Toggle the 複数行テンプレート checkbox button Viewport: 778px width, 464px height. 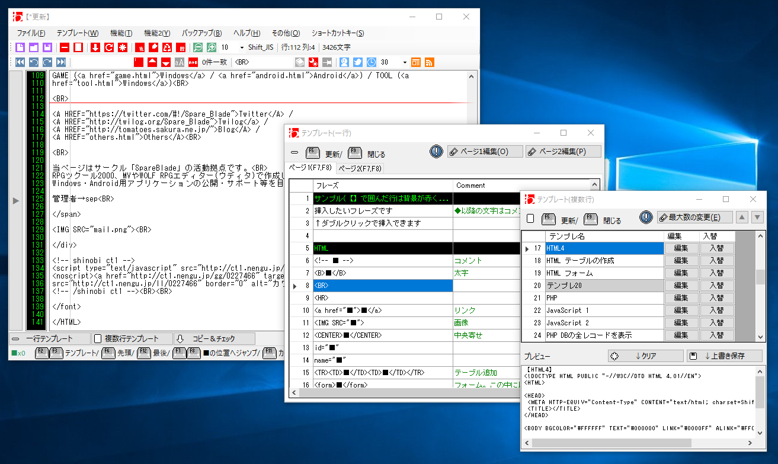[x=133, y=338]
